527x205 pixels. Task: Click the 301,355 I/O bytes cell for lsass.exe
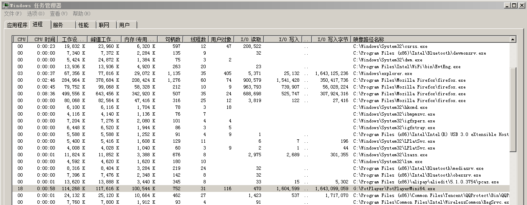click(x=339, y=155)
